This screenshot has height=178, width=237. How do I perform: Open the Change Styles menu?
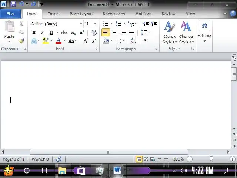coord(186,32)
